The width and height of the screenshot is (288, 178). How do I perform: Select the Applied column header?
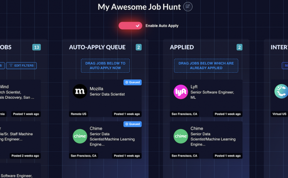click(x=182, y=47)
